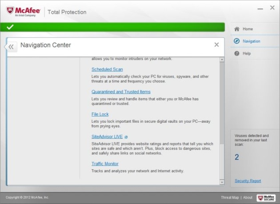Click the Total Protection title text

(x=67, y=12)
